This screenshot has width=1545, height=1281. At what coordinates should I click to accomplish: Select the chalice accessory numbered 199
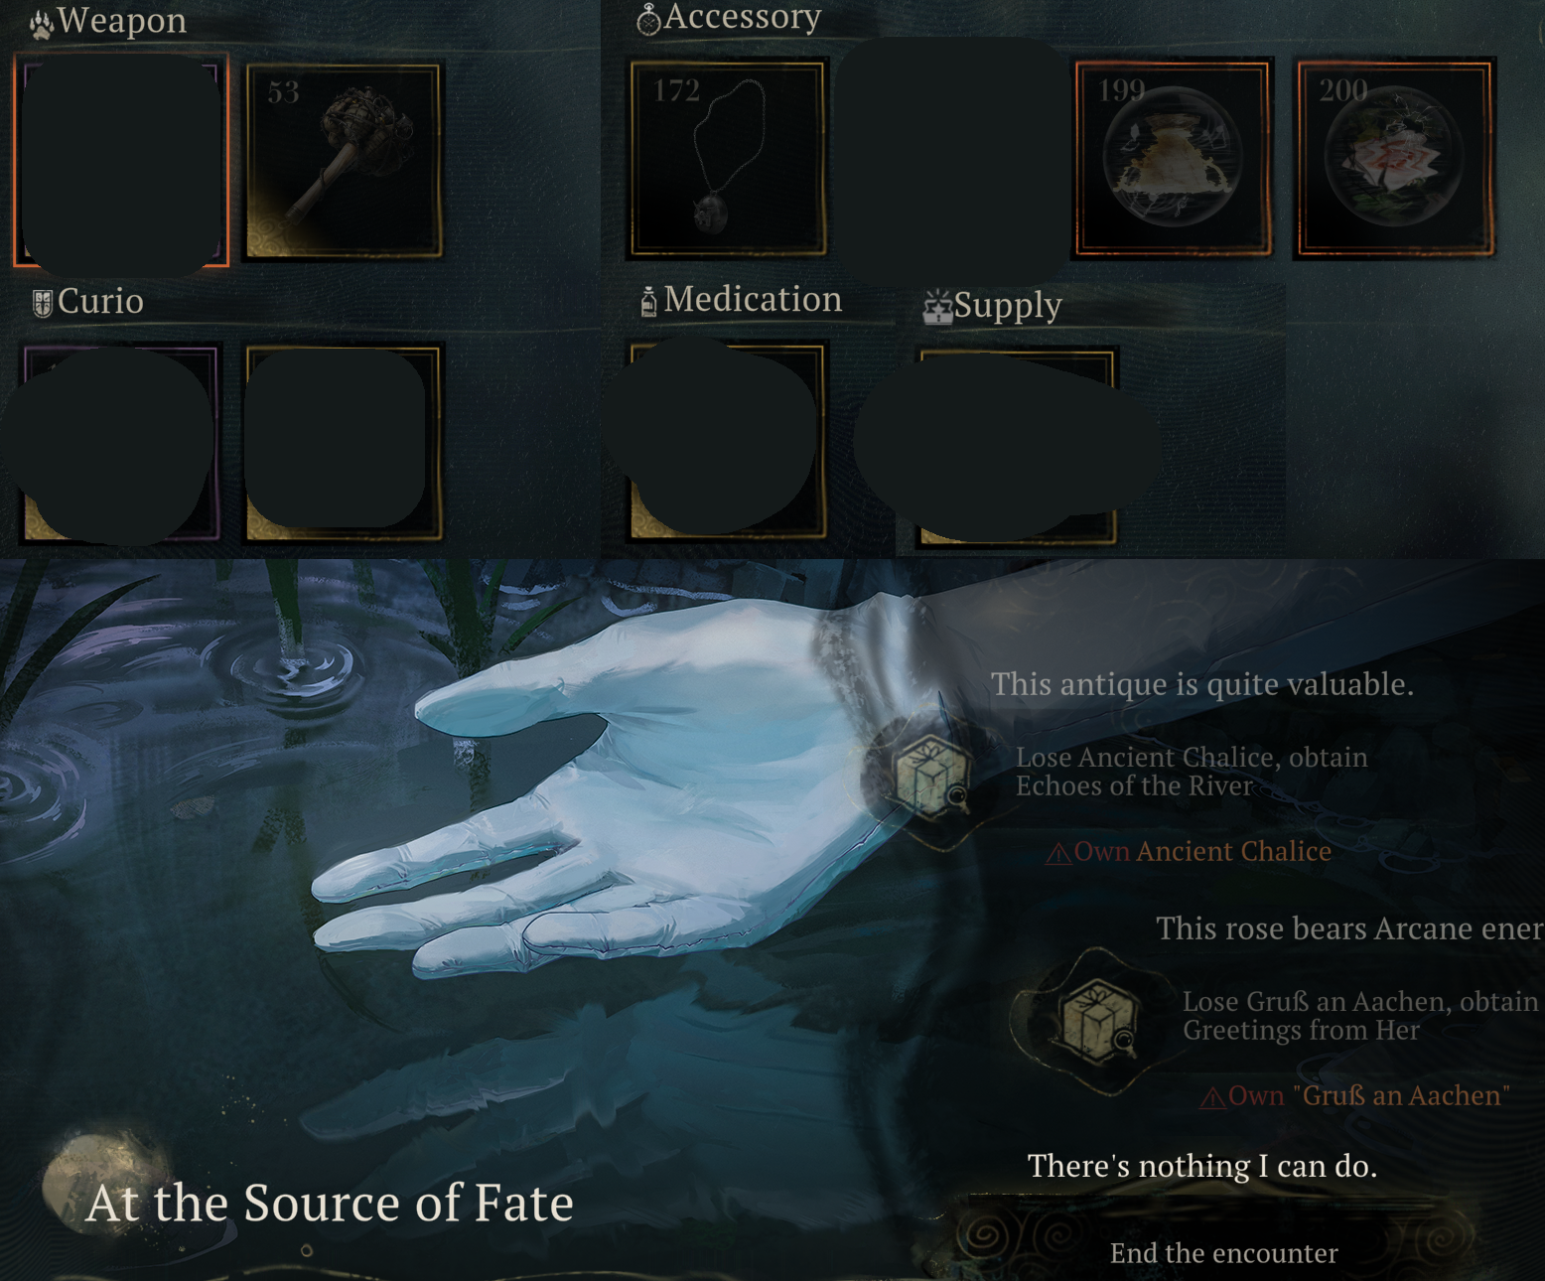pos(1172,159)
